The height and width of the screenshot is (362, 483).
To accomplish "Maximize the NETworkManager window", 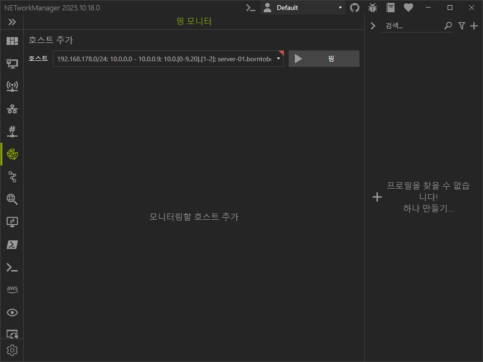I will point(450,8).
